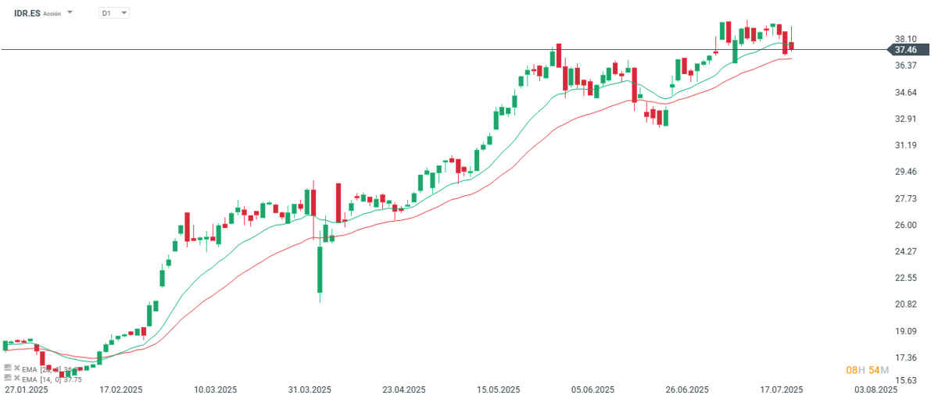Open the D1 timeframe dropdown
Image resolution: width=938 pixels, height=402 pixels.
click(x=114, y=13)
